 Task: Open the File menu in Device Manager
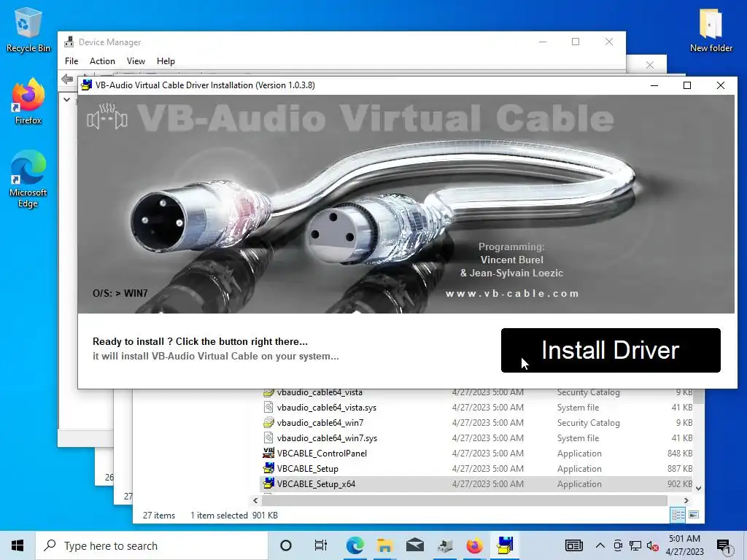(71, 61)
